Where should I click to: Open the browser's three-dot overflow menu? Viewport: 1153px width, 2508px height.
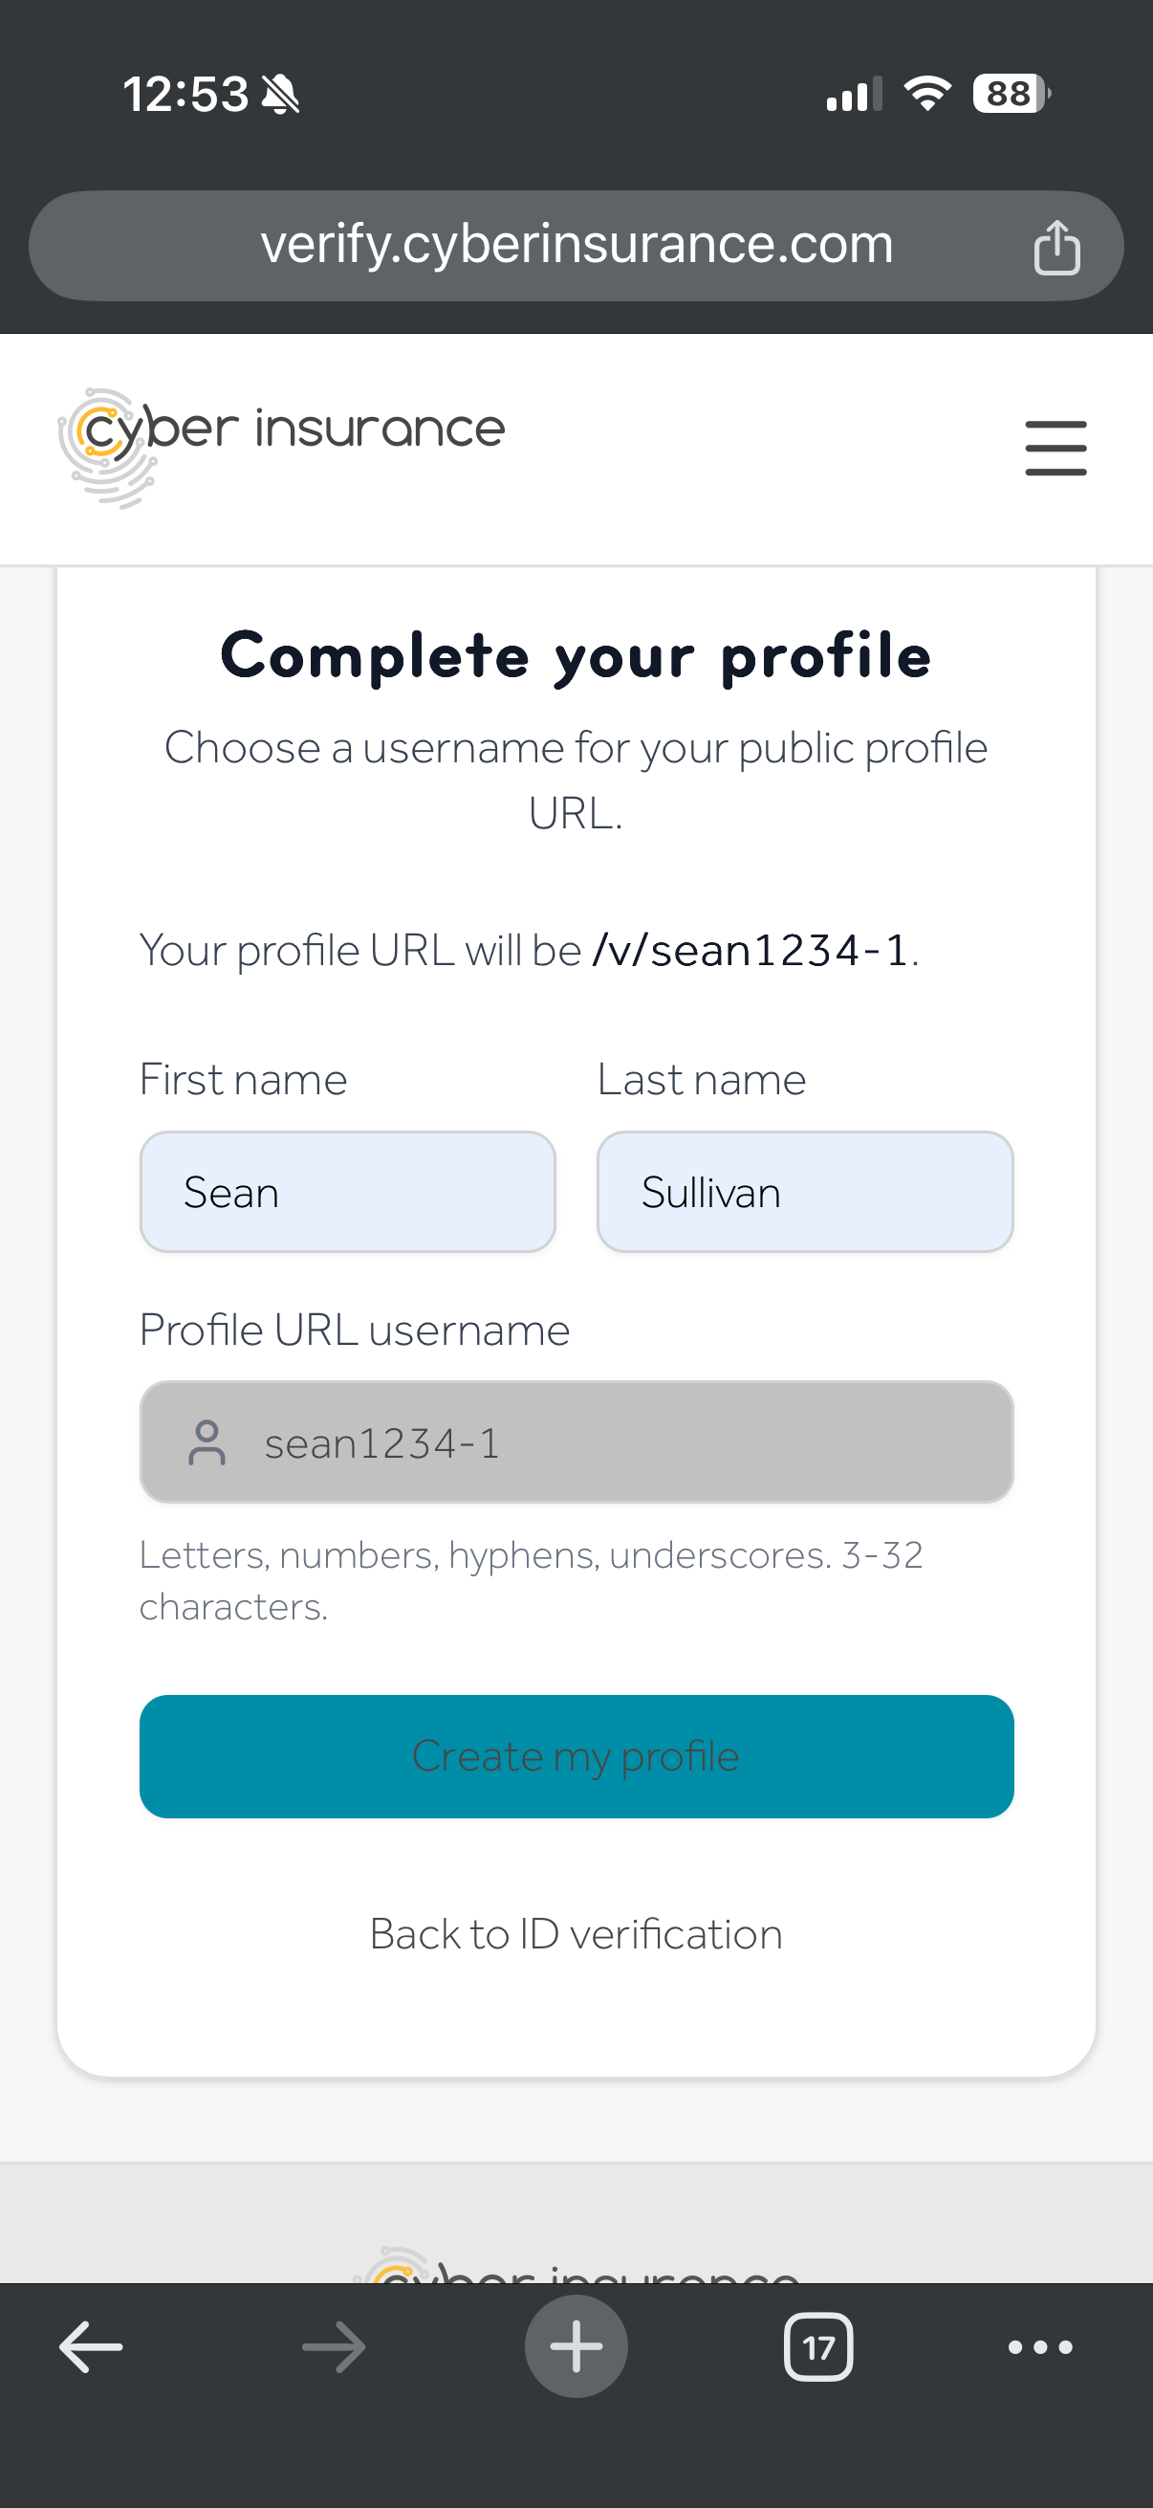1037,2346
